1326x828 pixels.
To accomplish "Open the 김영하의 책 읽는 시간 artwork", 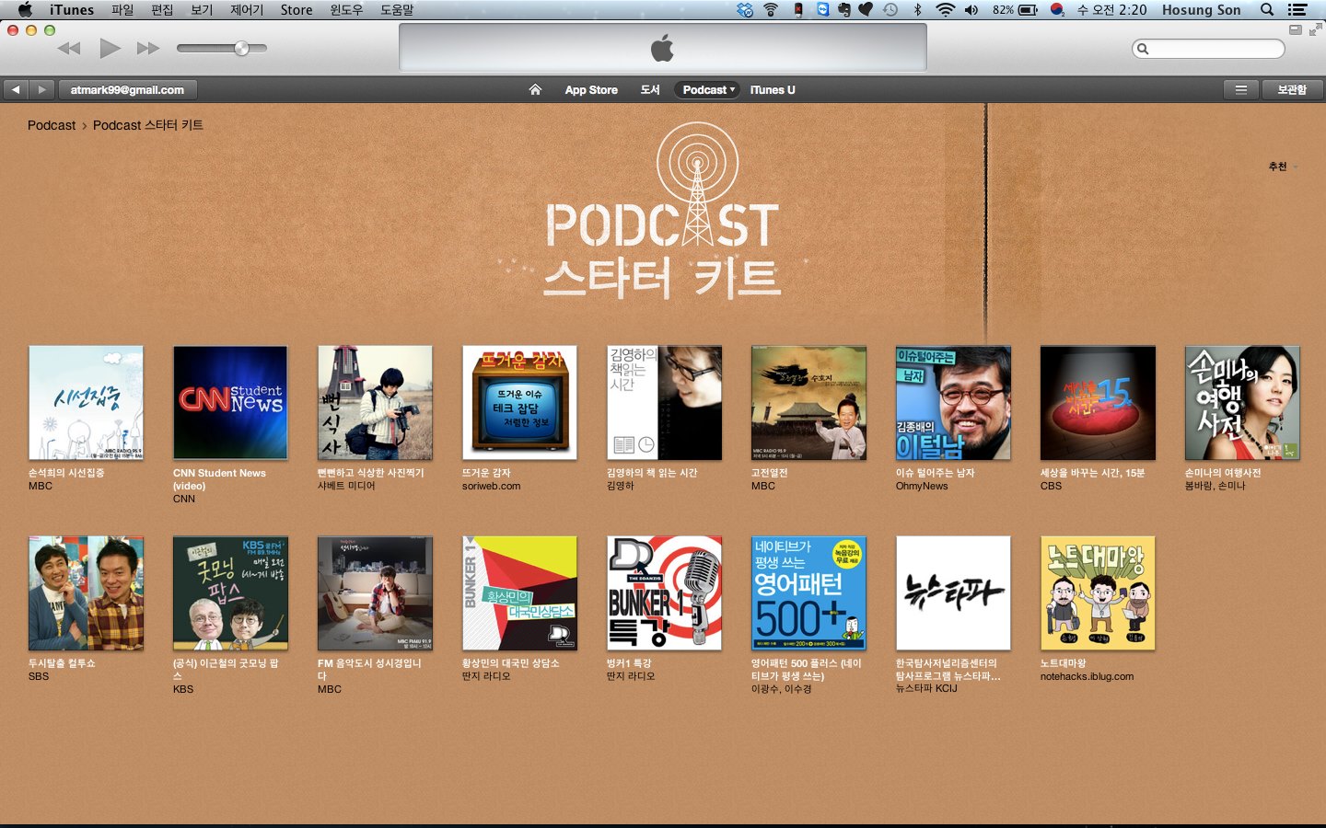I will tap(664, 403).
